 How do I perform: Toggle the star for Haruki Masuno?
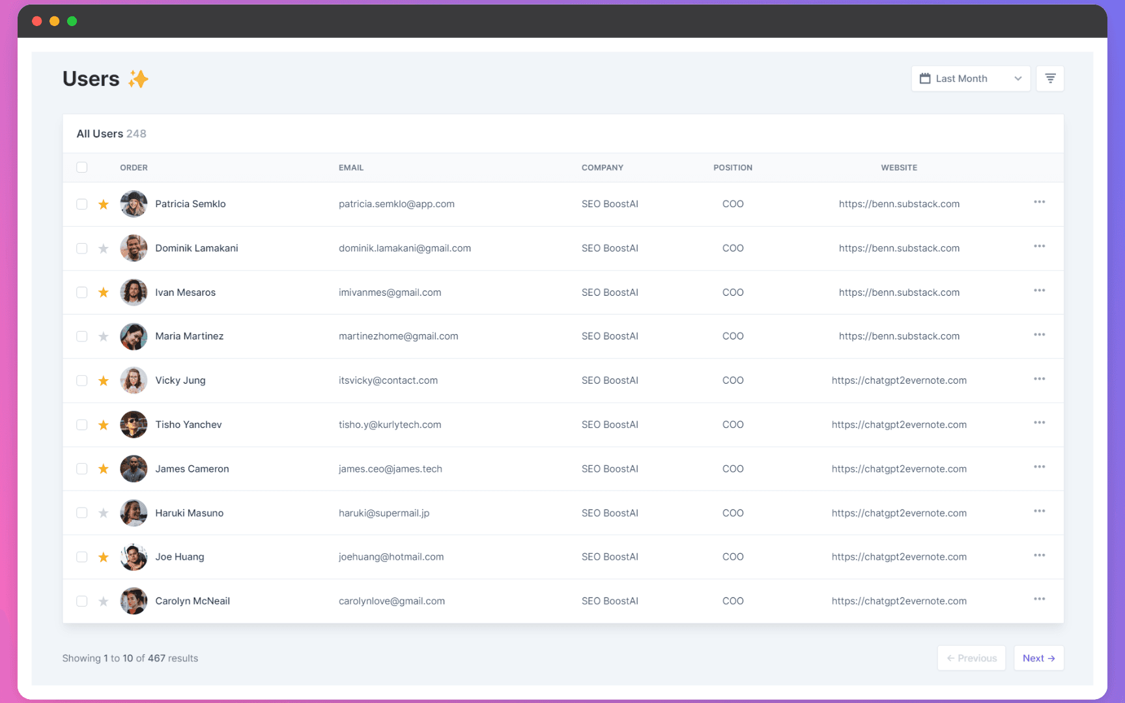(x=103, y=513)
